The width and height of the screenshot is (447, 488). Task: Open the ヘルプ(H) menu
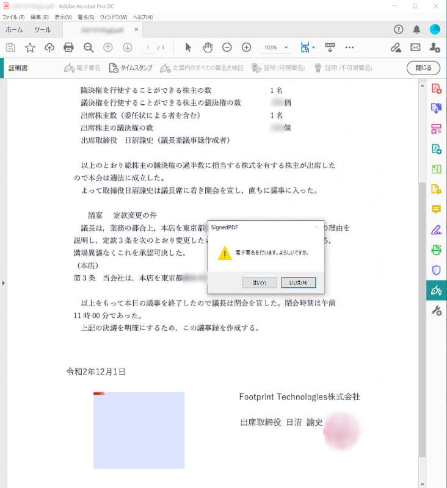click(143, 17)
